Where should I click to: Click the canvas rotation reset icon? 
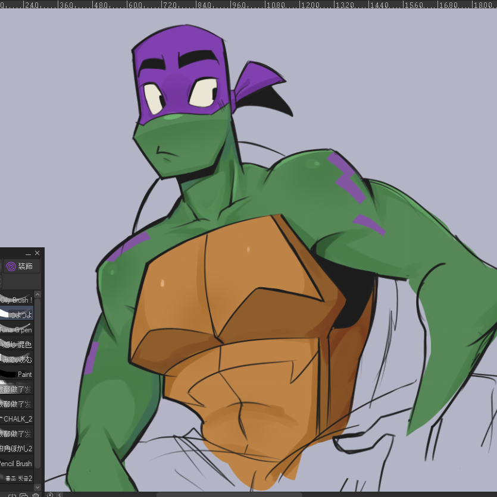click(x=50, y=495)
